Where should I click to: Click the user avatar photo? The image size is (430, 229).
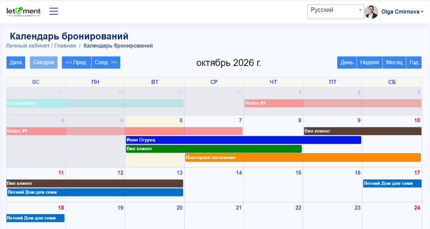(x=371, y=12)
